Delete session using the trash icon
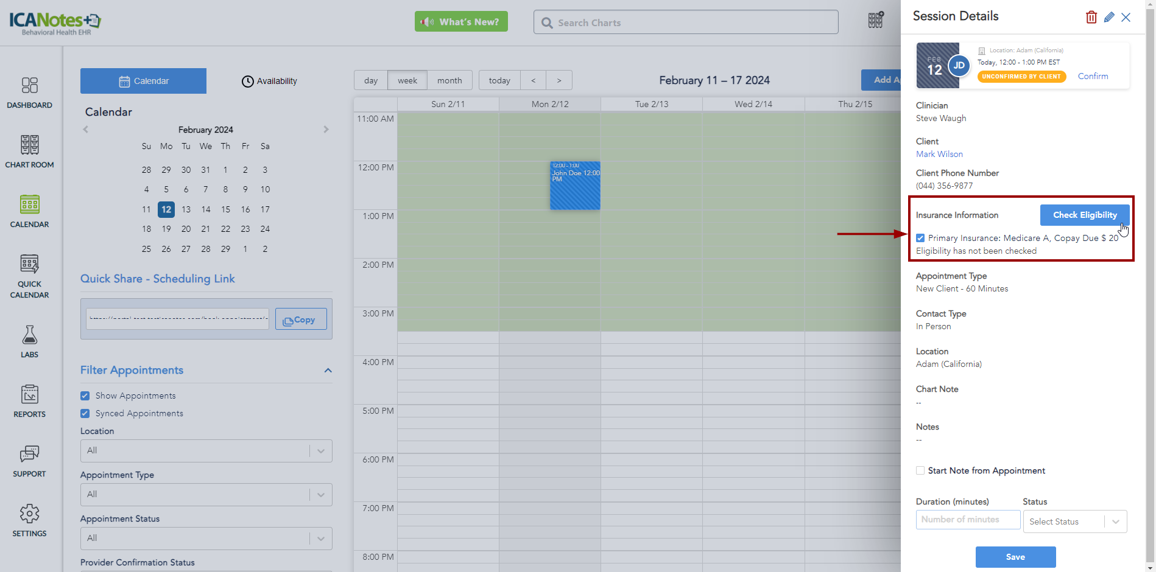Viewport: 1156px width, 572px height. pos(1091,17)
